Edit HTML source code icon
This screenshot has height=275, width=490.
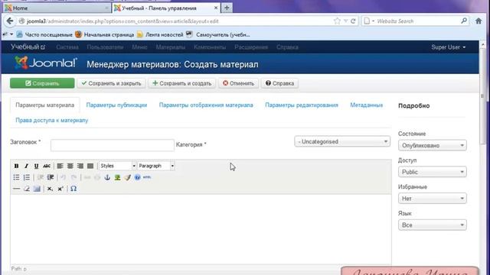(x=147, y=177)
